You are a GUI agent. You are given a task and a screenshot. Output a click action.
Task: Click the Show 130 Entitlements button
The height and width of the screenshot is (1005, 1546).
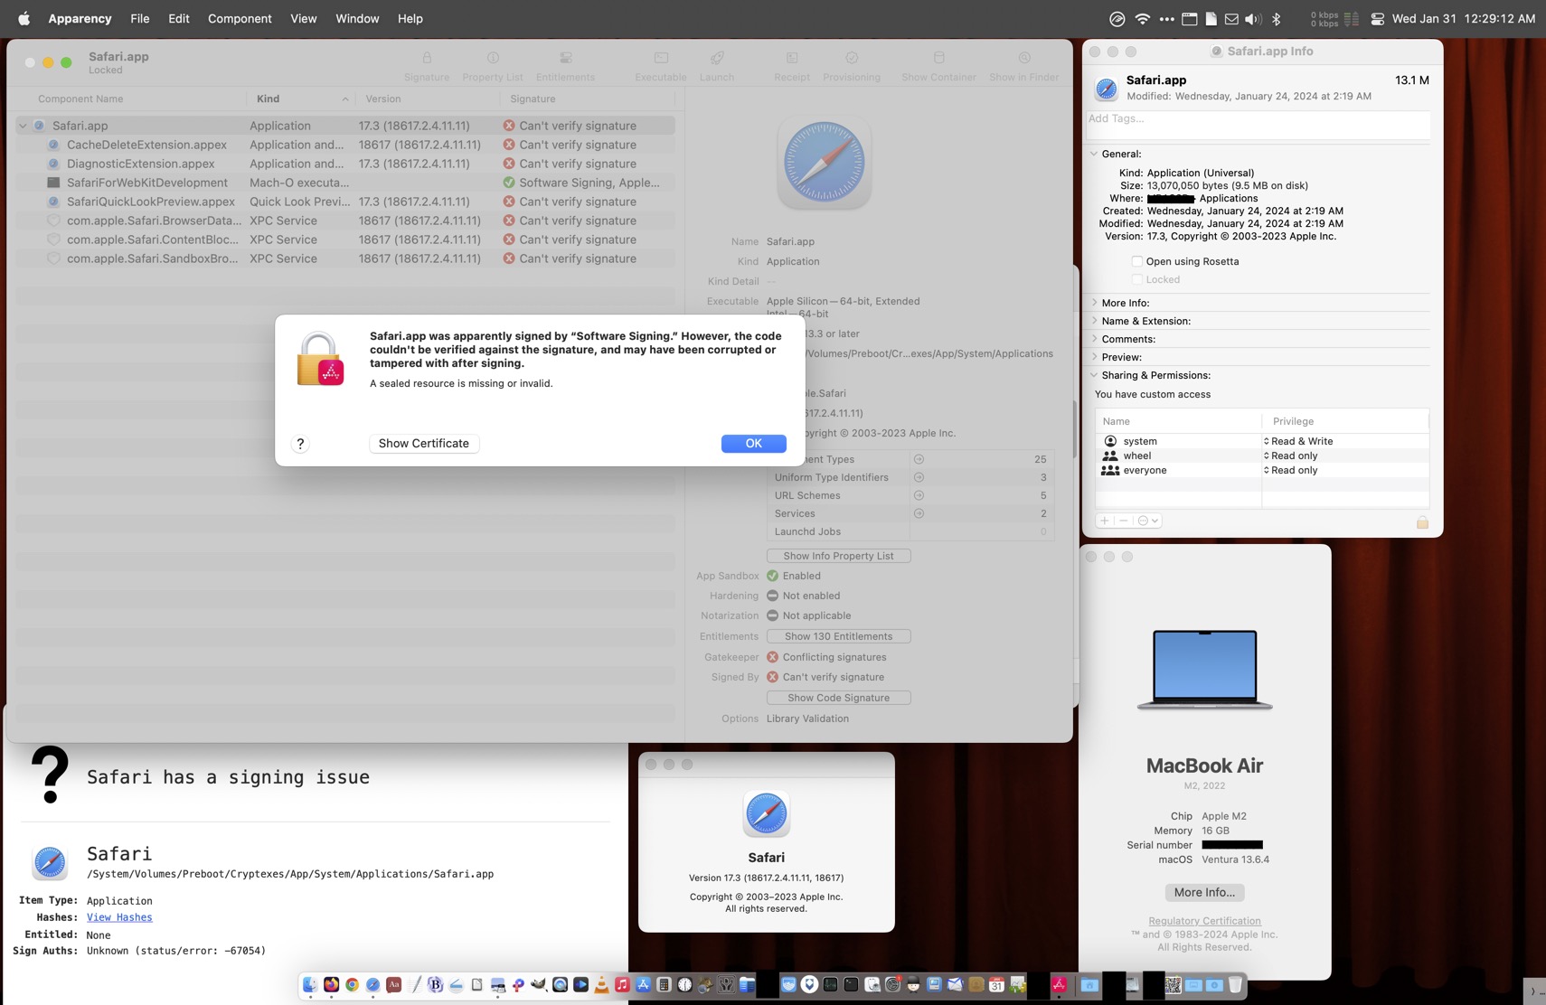[x=838, y=636]
